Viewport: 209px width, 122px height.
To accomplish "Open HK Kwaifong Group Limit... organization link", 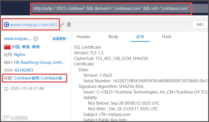I will tap(39, 62).
